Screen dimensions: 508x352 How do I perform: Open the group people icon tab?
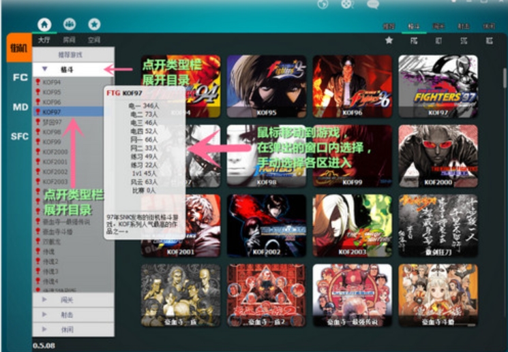70,24
